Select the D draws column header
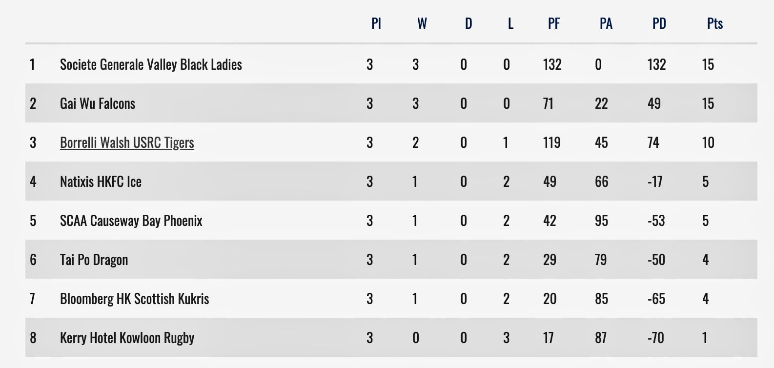774x368 pixels. [x=468, y=23]
